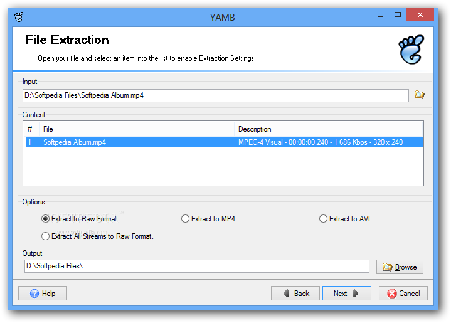Click the Description column header

click(x=329, y=129)
